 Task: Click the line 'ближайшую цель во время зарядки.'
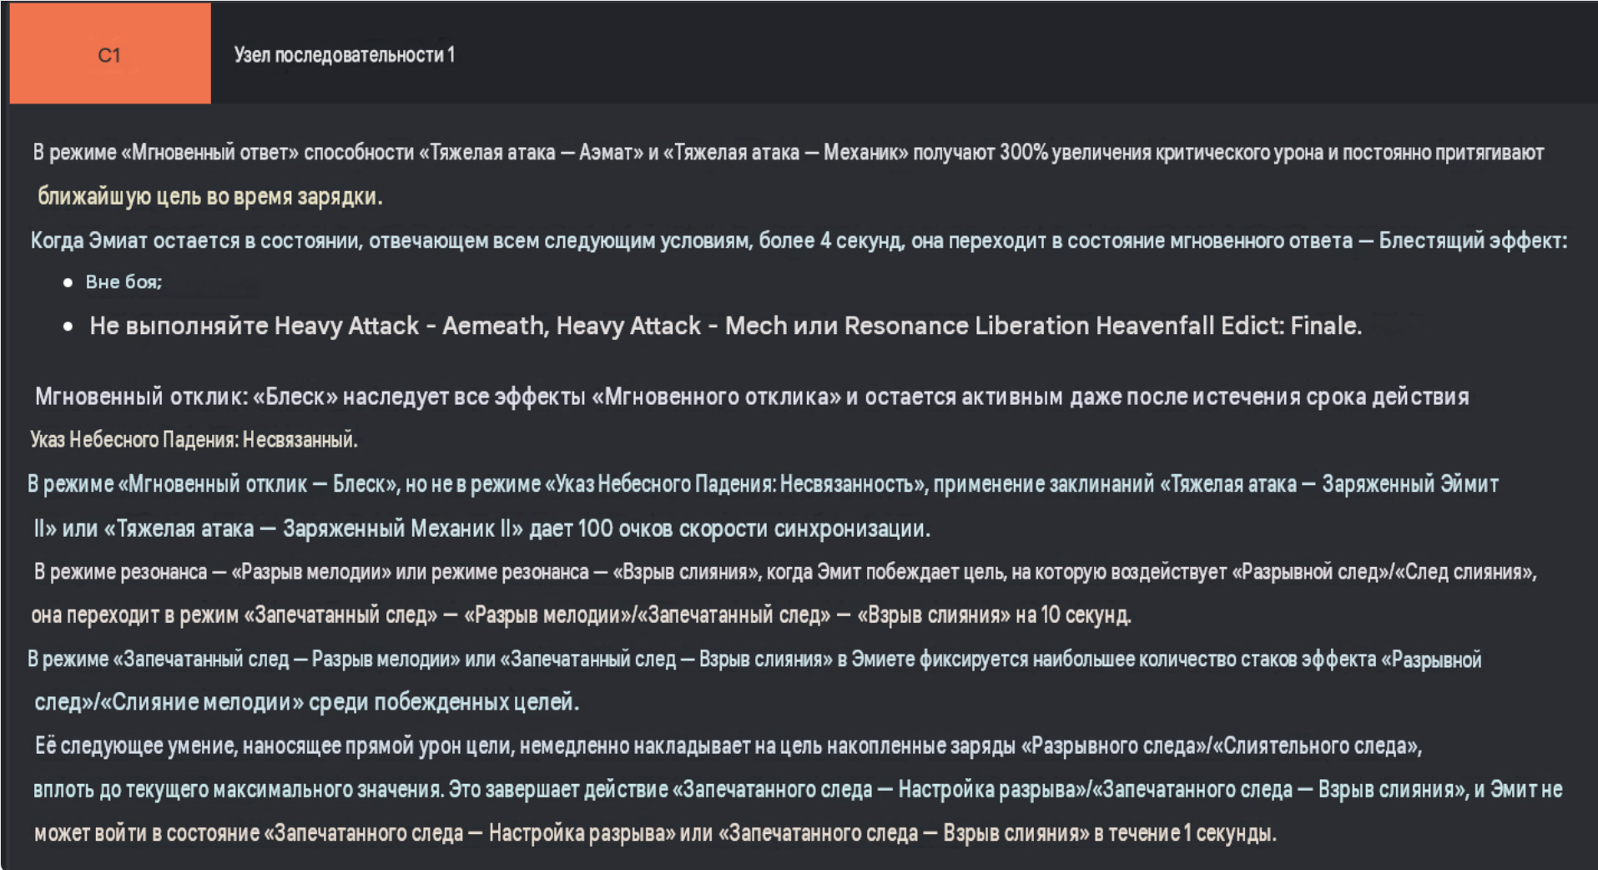(210, 197)
